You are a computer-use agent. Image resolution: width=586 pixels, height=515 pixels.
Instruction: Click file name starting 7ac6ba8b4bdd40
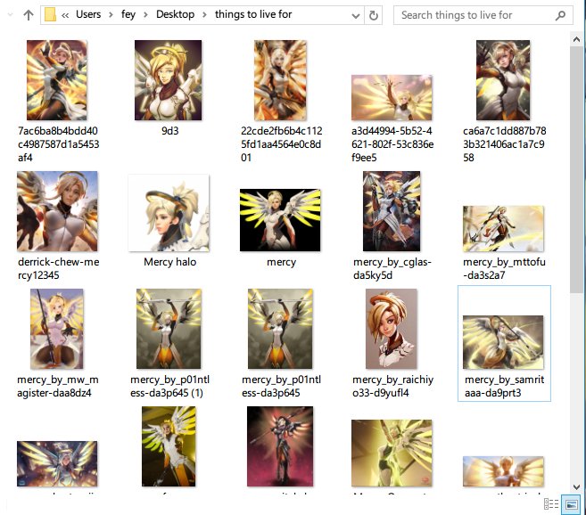click(58, 144)
